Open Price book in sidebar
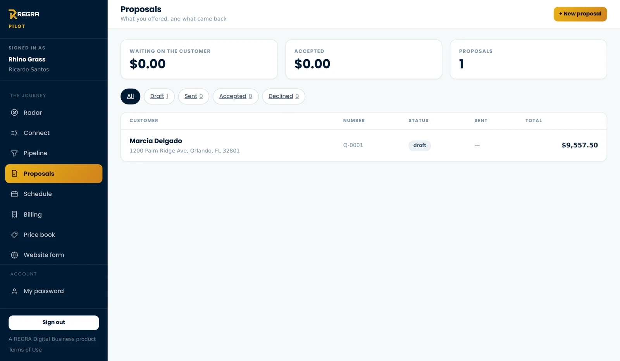The height and width of the screenshot is (361, 620). click(54, 234)
